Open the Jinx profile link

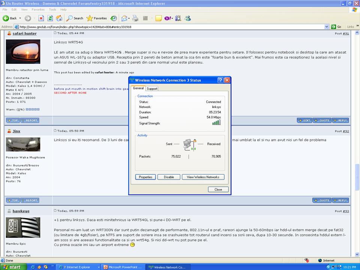[16, 131]
